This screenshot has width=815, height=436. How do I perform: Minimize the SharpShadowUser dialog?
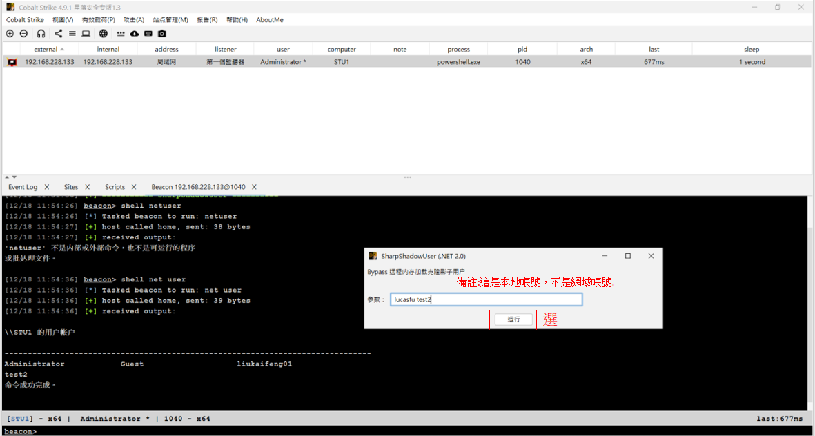point(605,256)
